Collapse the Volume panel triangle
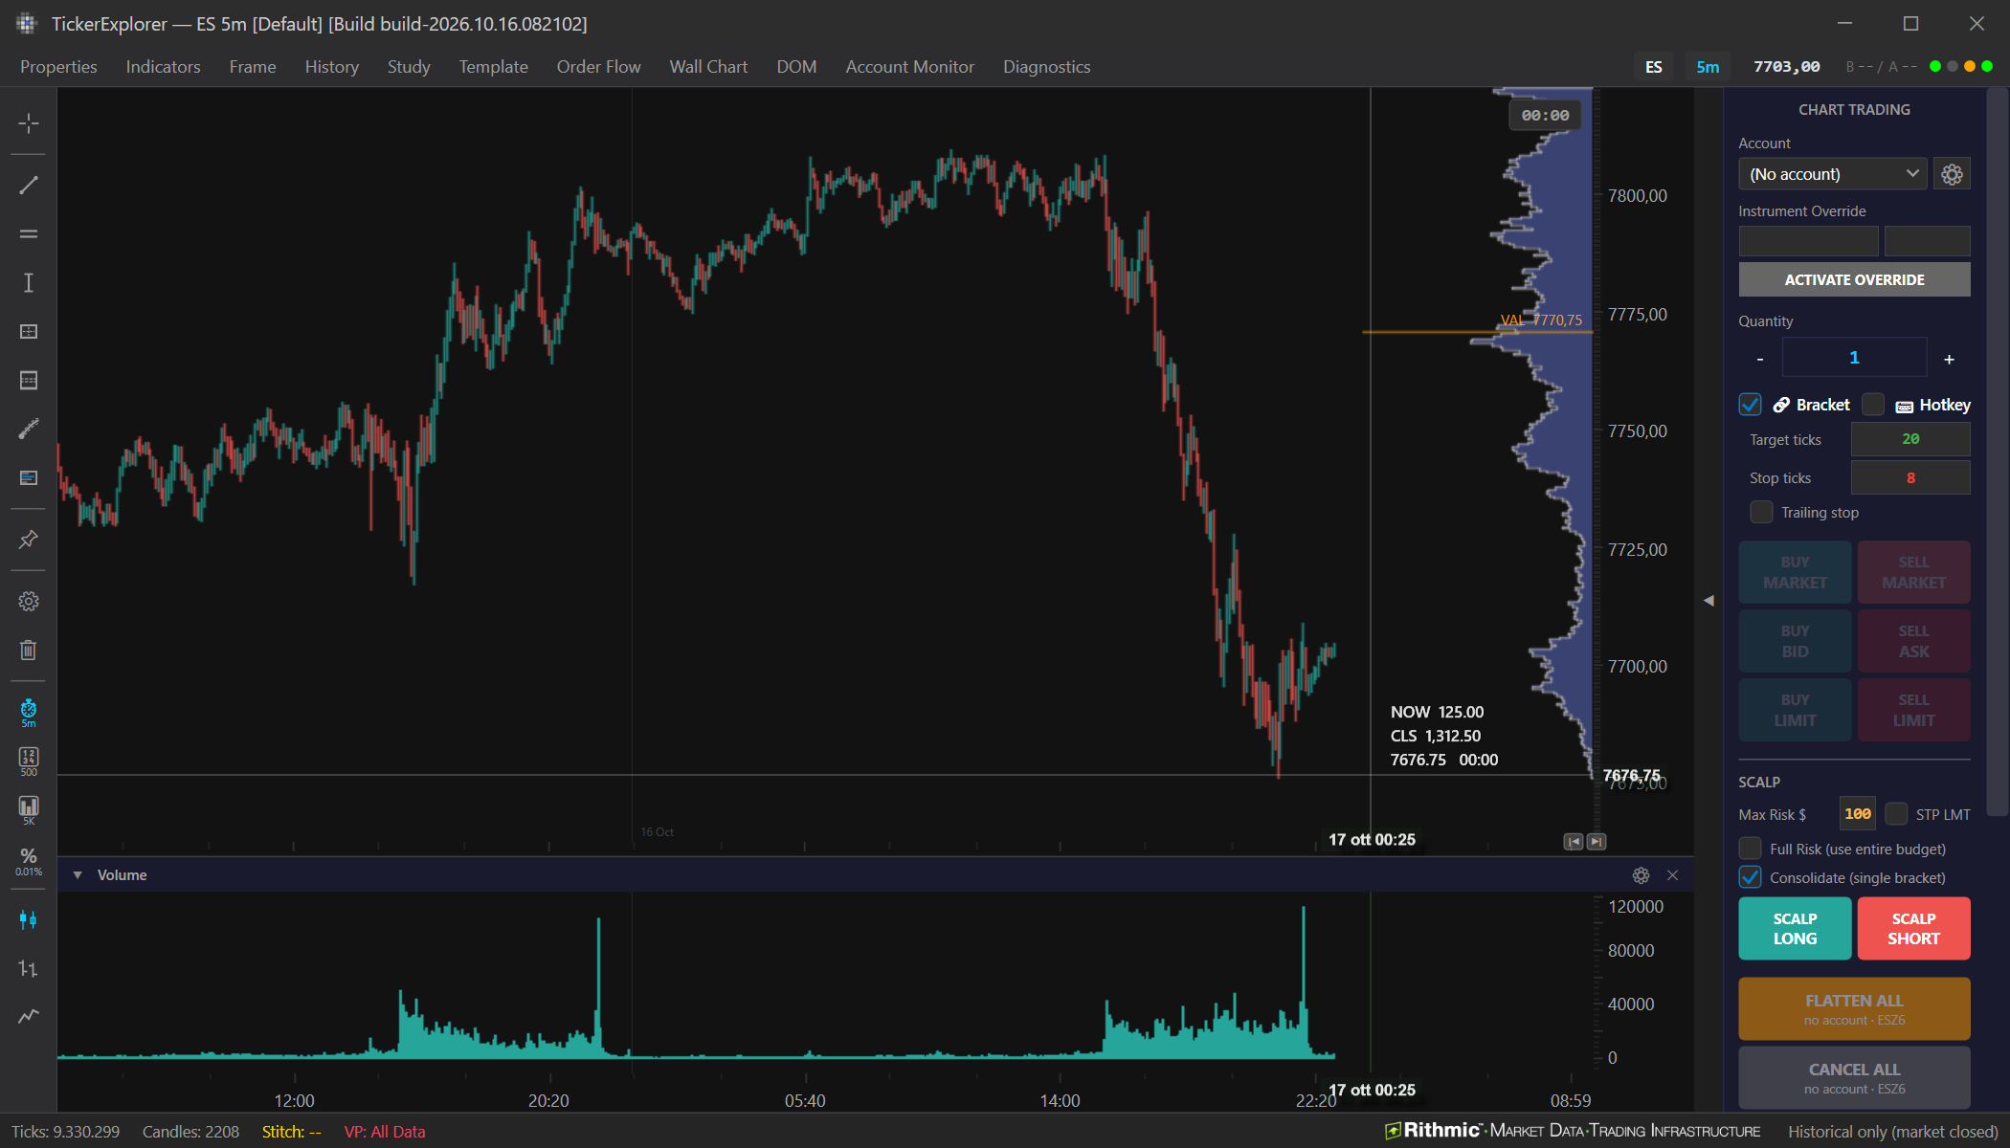Screen dimensions: 2010x1148 78,875
